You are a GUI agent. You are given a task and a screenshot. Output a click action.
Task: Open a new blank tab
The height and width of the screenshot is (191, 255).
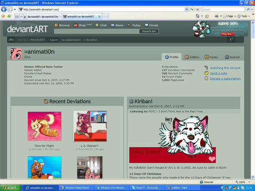pyautogui.click(x=106, y=16)
